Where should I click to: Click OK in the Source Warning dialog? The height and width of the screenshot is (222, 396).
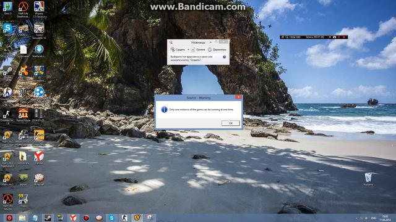pyautogui.click(x=231, y=123)
